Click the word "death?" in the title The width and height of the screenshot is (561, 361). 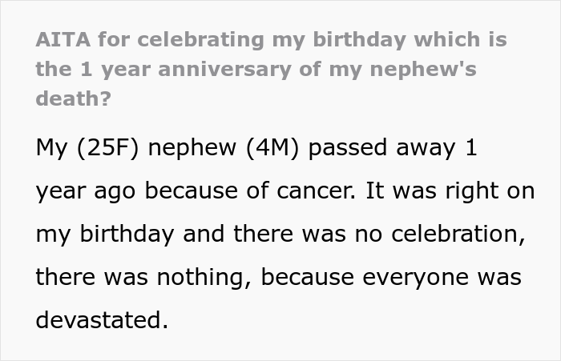73,98
